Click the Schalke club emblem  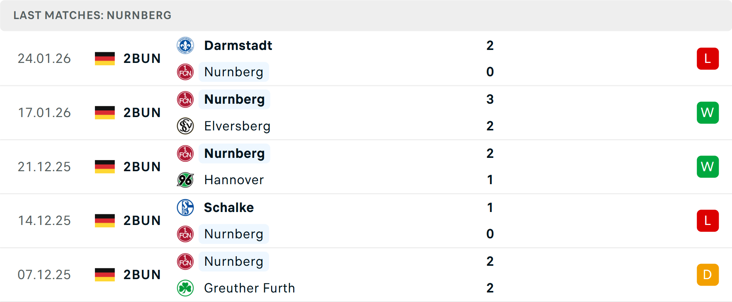coord(185,207)
